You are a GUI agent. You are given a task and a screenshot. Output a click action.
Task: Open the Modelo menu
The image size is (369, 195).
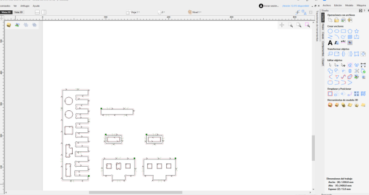[x=349, y=5]
